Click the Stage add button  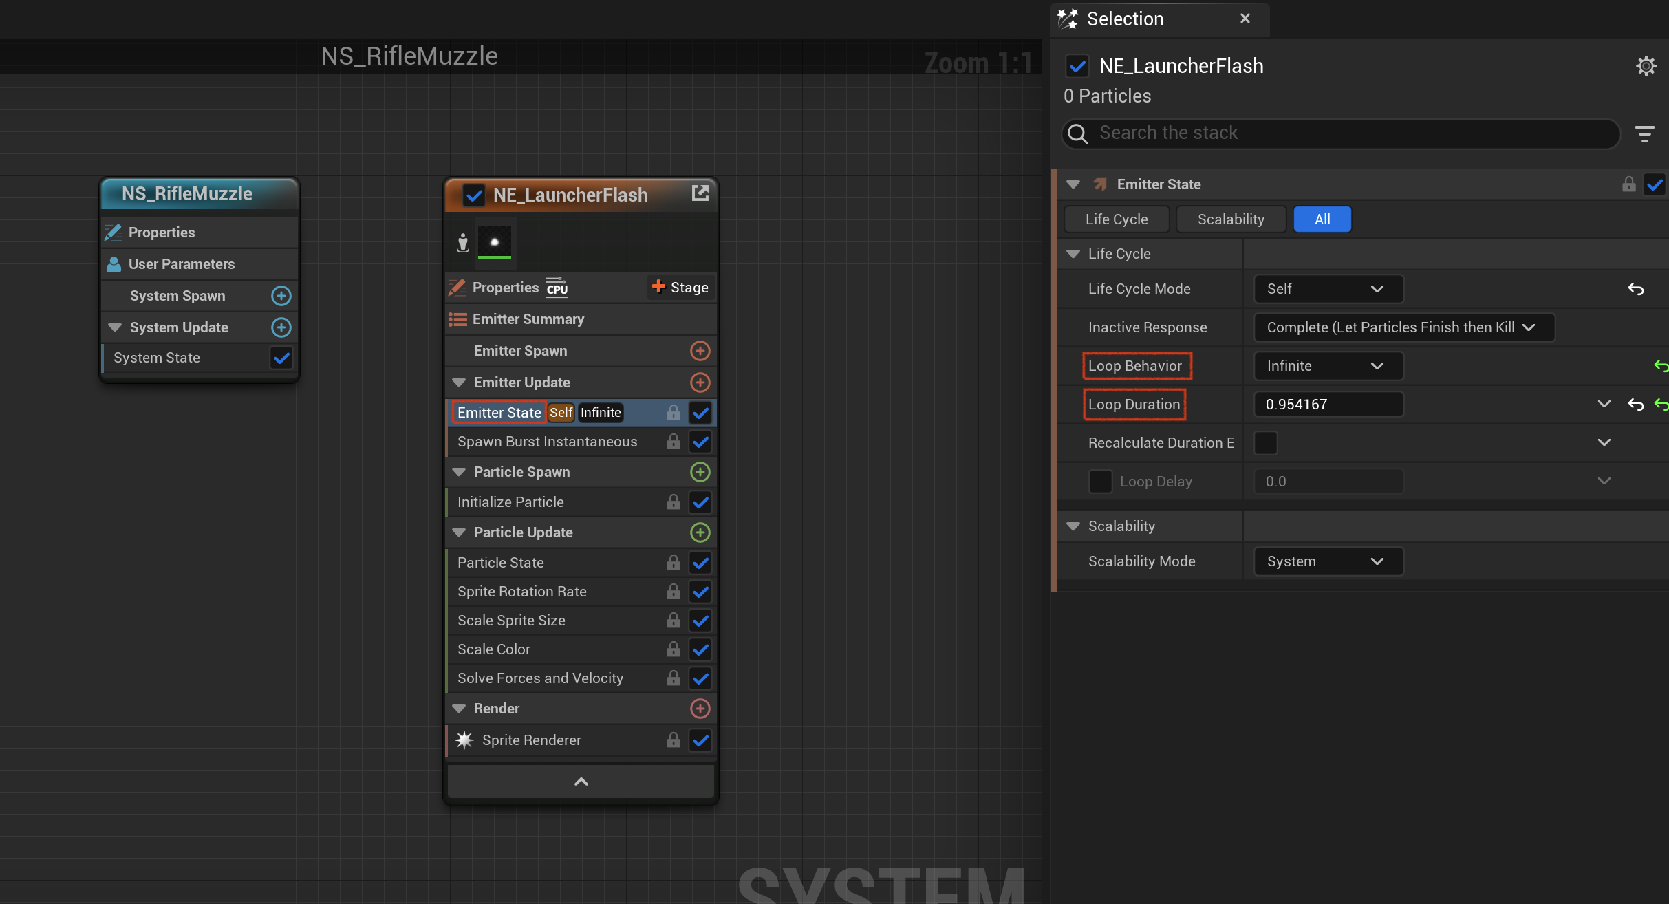pos(680,288)
